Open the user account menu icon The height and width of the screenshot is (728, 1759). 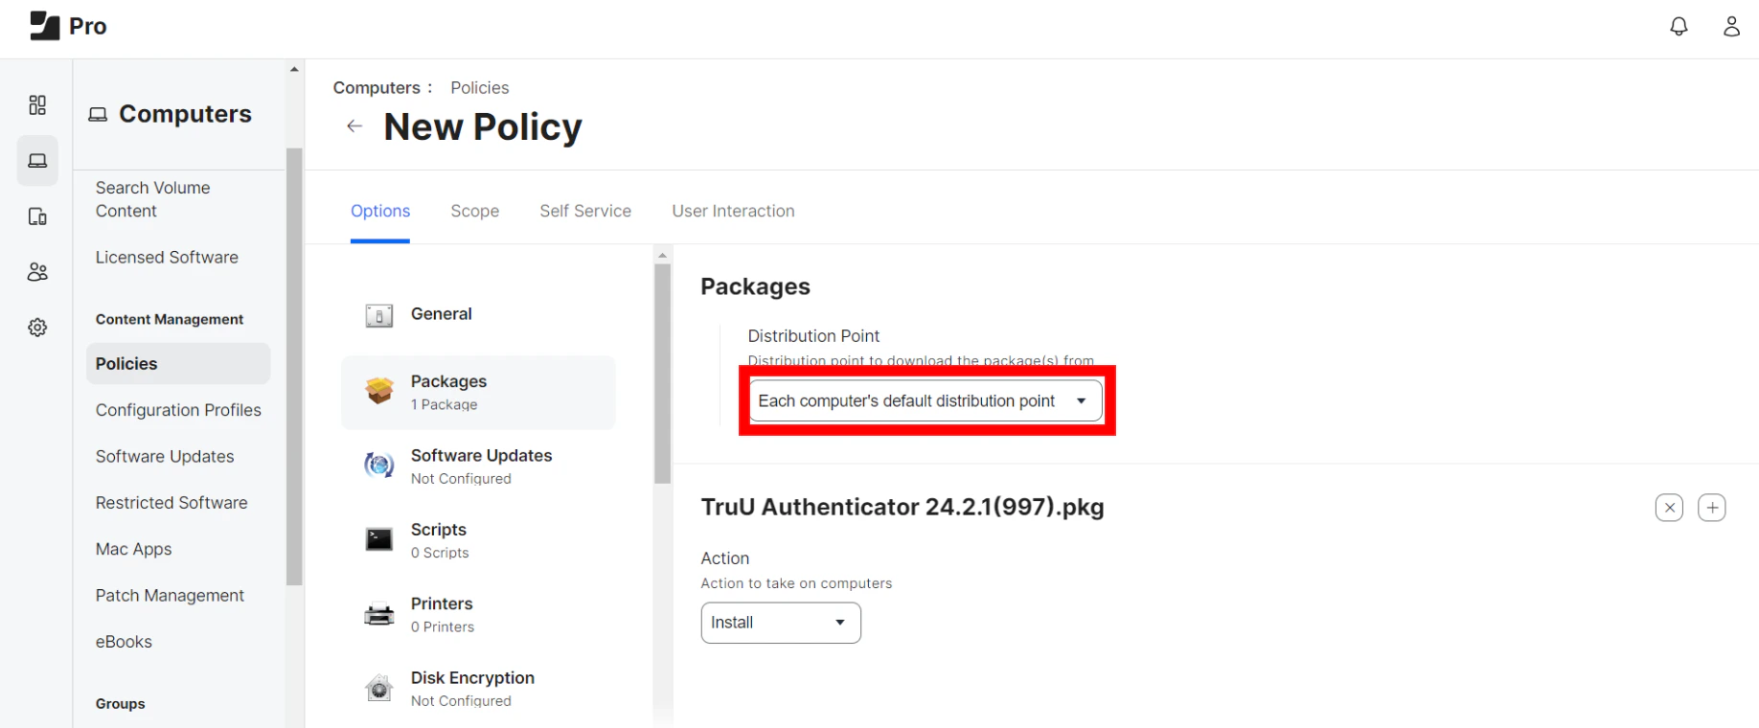click(1731, 27)
